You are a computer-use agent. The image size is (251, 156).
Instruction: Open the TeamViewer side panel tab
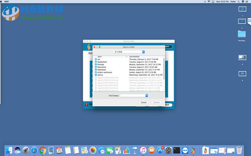[249, 21]
